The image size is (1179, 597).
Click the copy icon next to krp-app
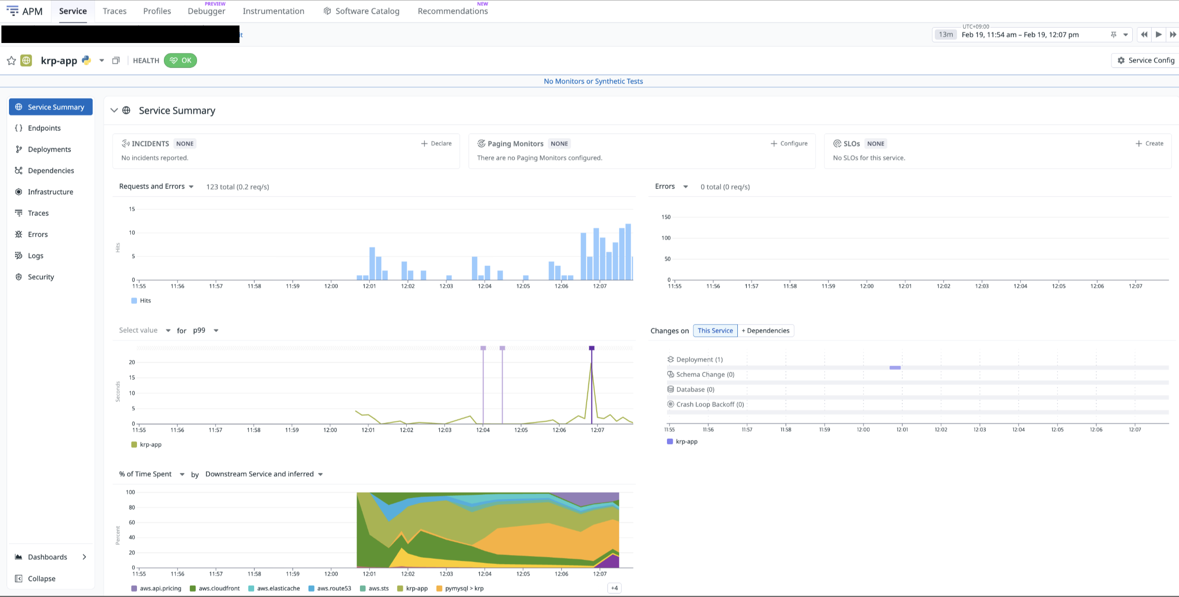116,60
